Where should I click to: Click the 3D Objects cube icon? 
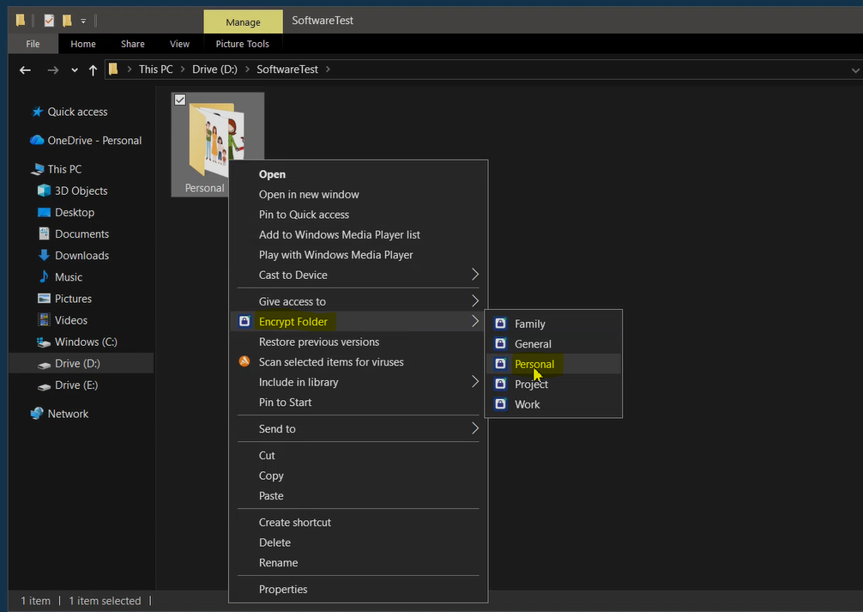click(45, 191)
